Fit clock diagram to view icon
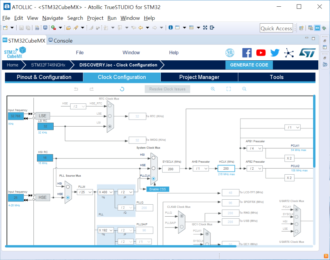The image size is (330, 260). coord(228,89)
